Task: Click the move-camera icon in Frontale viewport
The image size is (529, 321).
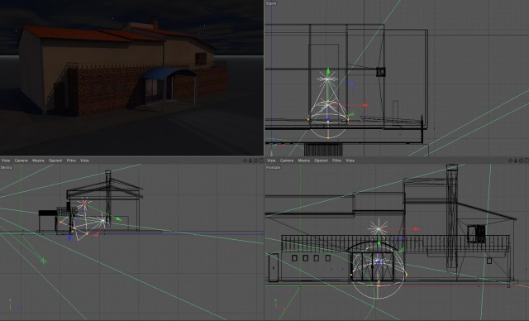Action: (511, 160)
